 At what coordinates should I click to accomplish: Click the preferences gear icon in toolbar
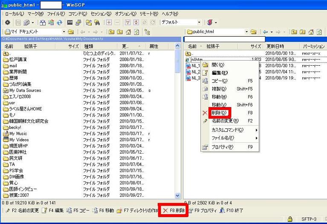pos(8,22)
